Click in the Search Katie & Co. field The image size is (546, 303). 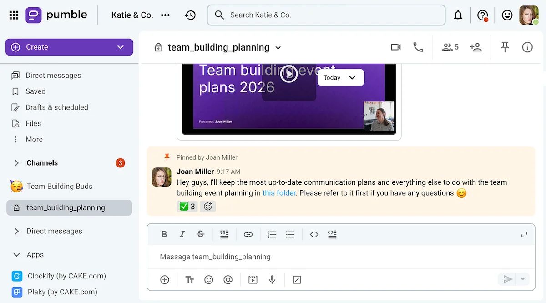pos(326,15)
